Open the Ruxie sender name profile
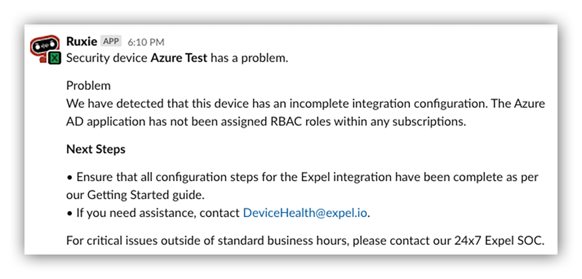The height and width of the screenshot is (279, 582). click(x=81, y=41)
